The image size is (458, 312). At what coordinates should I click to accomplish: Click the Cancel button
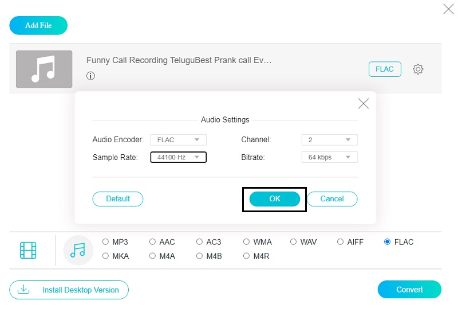[x=332, y=199]
